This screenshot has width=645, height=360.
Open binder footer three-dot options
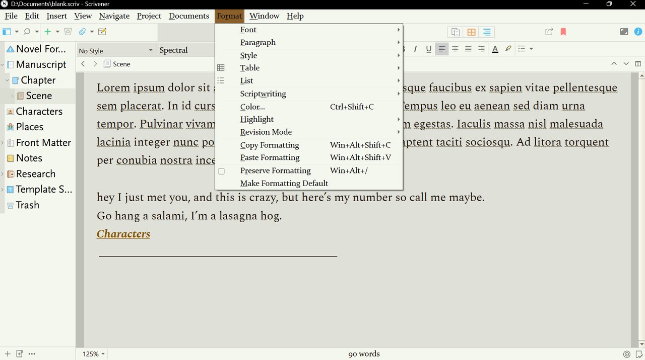click(x=32, y=354)
